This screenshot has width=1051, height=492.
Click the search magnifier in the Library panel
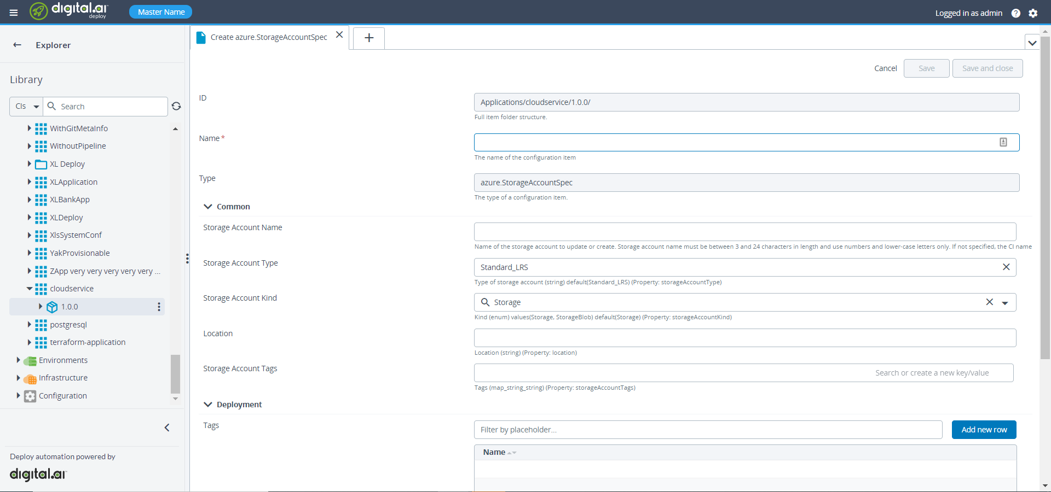point(51,107)
